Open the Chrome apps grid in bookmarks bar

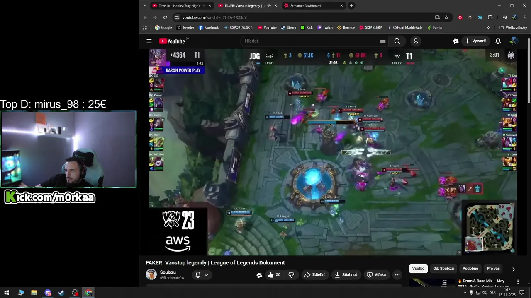click(145, 28)
